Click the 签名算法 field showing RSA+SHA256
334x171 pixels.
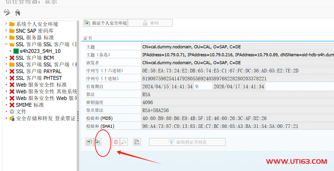[x=237, y=110]
